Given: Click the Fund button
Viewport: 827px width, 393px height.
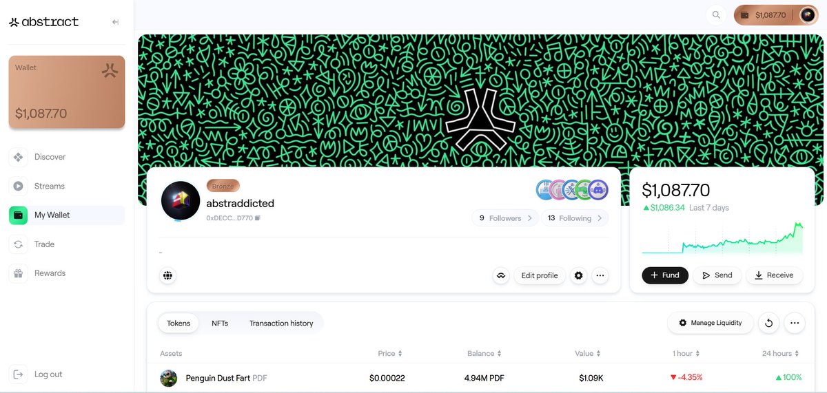Looking at the screenshot, I should [665, 275].
